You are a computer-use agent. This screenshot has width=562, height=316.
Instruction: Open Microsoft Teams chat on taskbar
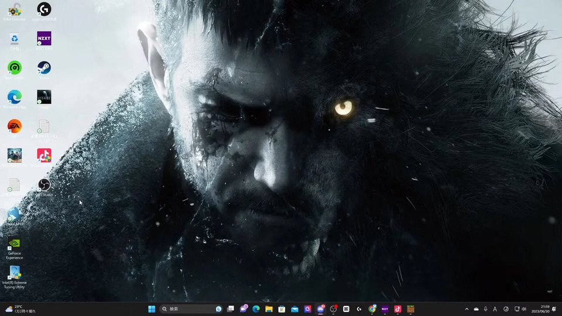pos(244,309)
